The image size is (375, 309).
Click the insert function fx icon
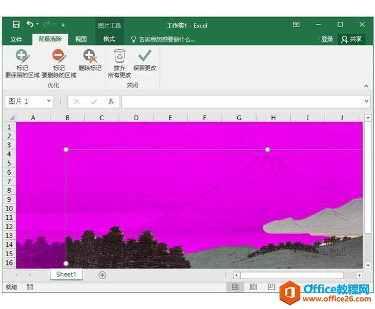click(111, 101)
